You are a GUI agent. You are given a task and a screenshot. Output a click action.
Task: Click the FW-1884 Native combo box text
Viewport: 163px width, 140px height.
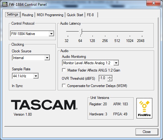(x=23, y=34)
